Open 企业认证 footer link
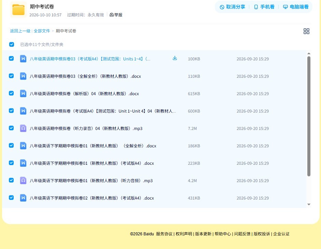Image resolution: width=321 pixels, height=249 pixels. tap(281, 234)
